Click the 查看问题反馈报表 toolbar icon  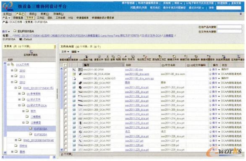pyautogui.click(x=70, y=57)
